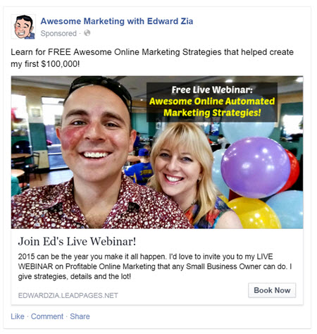The width and height of the screenshot is (317, 334).
Task: Open Awesome Marketing with Edward Zia page
Action: pyautogui.click(x=117, y=21)
